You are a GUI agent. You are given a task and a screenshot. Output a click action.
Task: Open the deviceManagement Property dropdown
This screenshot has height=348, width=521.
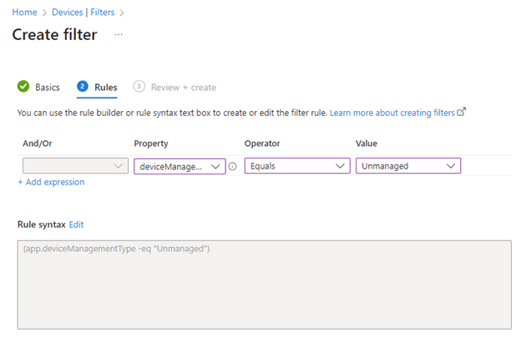coord(179,166)
